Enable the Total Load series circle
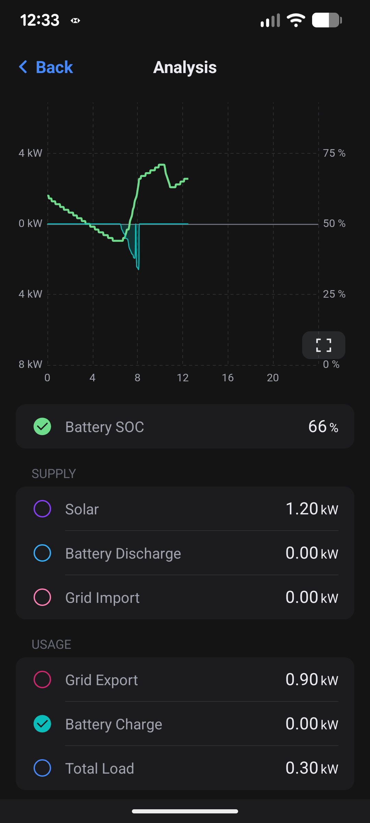The height and width of the screenshot is (823, 370). (x=42, y=768)
